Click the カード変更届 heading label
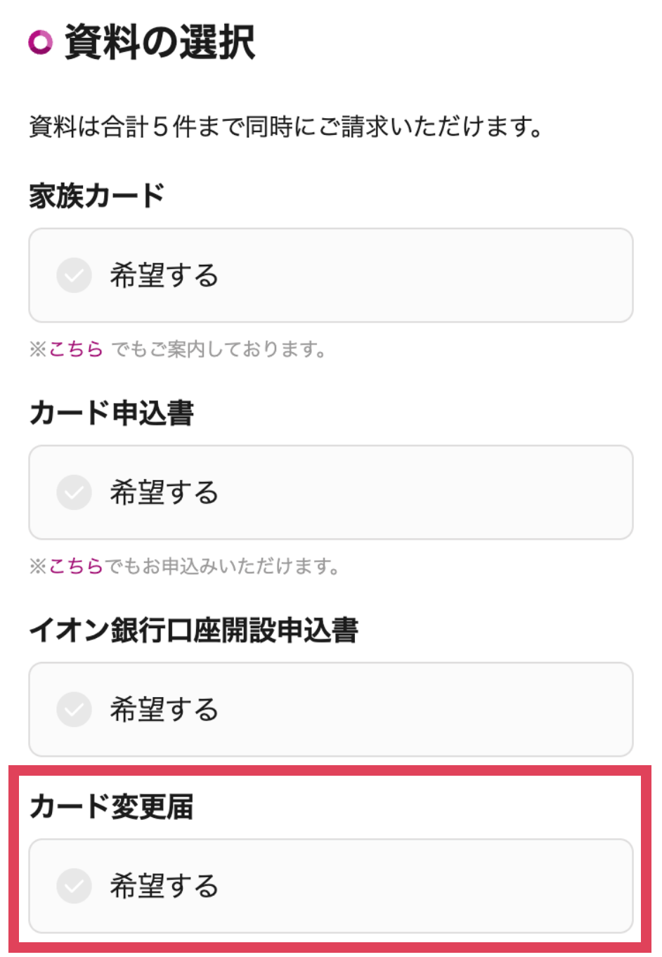The height and width of the screenshot is (957, 662). (111, 806)
